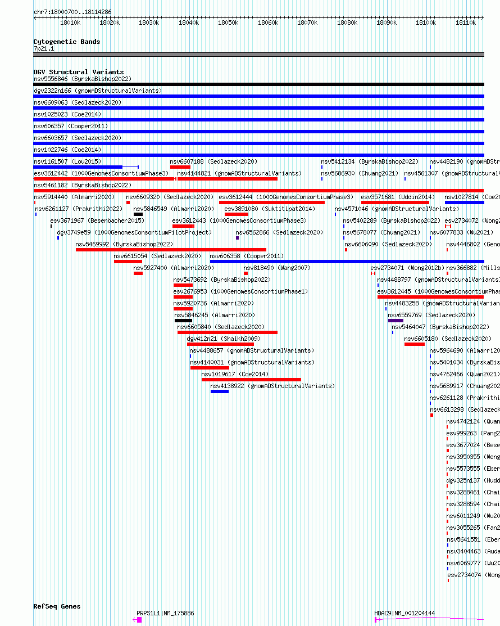500x626 pixels.
Task: Open the nsv6609063 (Sedlazeck2020) variant label
Action: pos(78,102)
